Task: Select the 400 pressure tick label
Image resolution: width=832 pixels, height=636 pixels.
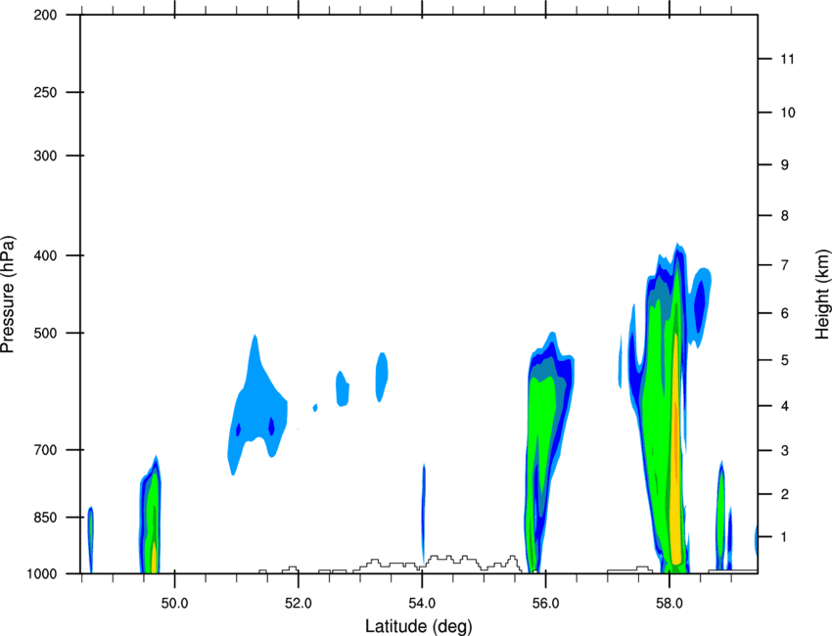Action: 45,255
